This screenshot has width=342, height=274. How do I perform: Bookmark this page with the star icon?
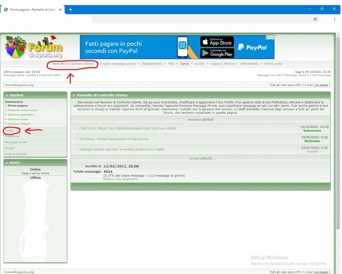[315, 19]
